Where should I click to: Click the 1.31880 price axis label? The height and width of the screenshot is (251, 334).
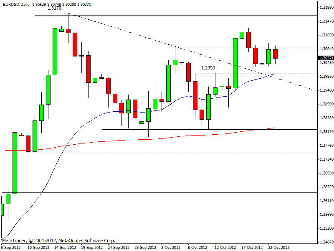click(x=325, y=8)
